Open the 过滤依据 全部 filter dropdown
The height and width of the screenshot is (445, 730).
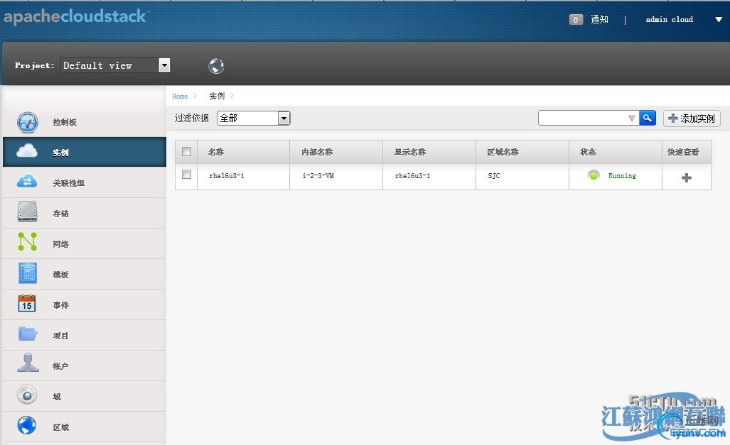[x=254, y=118]
